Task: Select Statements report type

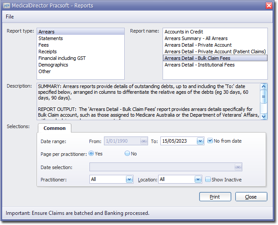Action: tap(51, 38)
